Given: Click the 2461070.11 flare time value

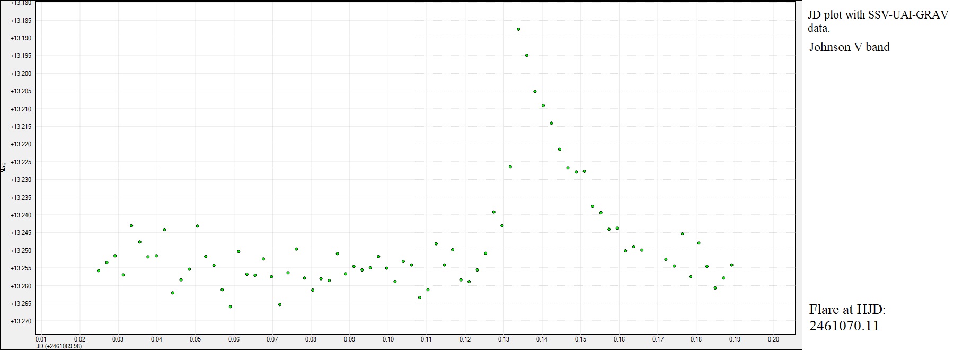Looking at the screenshot, I should [x=844, y=326].
